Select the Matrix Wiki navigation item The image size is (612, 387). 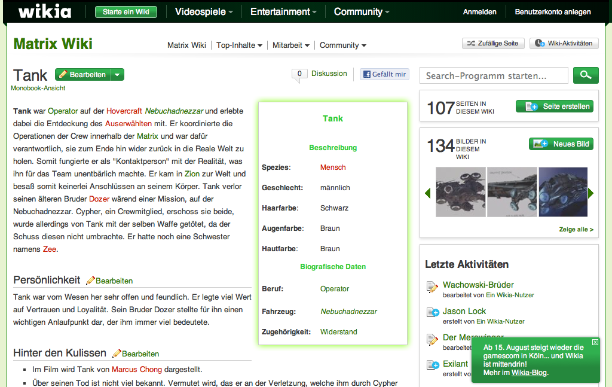(186, 45)
